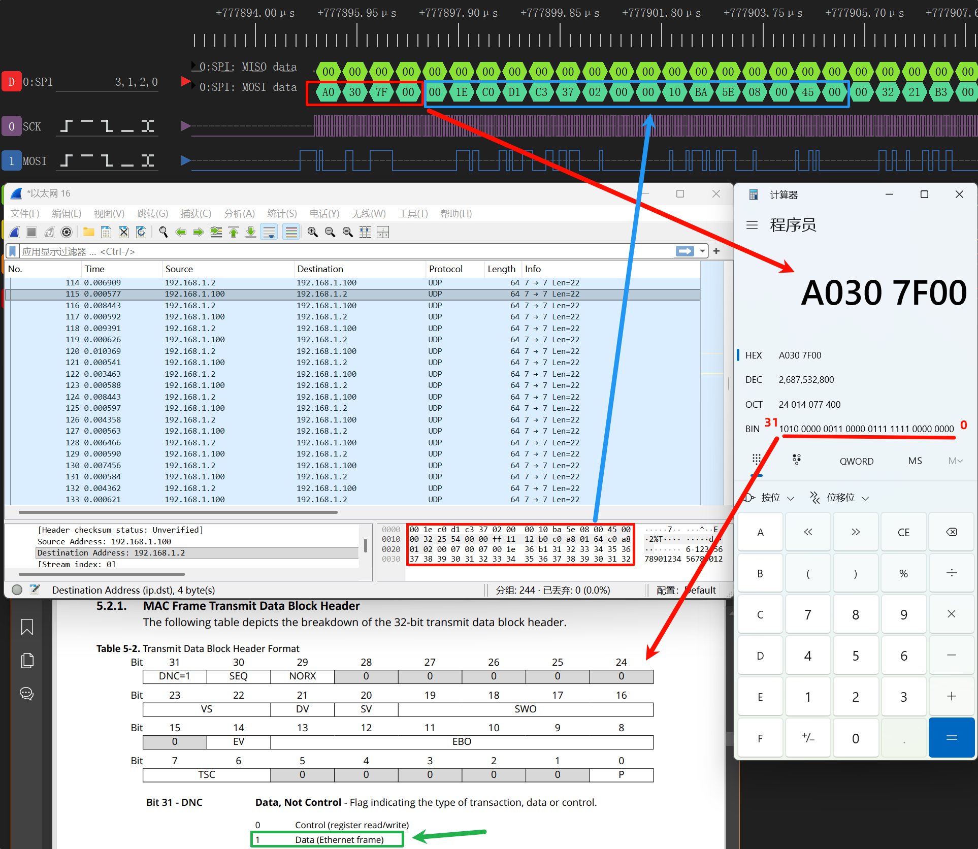This screenshot has width=978, height=849.
Task: Go to first packet arrow icon
Action: (234, 232)
